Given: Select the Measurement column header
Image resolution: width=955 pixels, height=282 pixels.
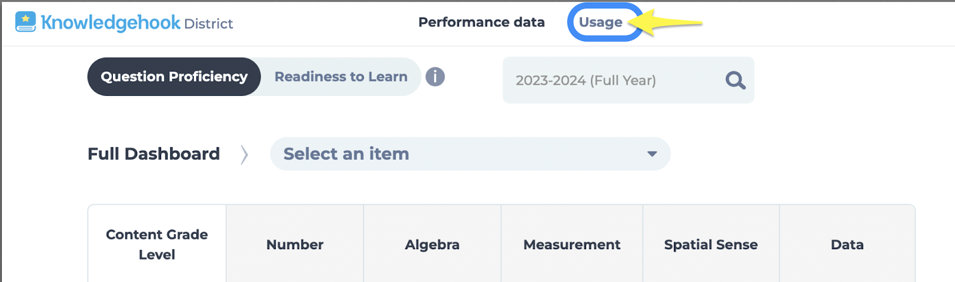Looking at the screenshot, I should [572, 244].
